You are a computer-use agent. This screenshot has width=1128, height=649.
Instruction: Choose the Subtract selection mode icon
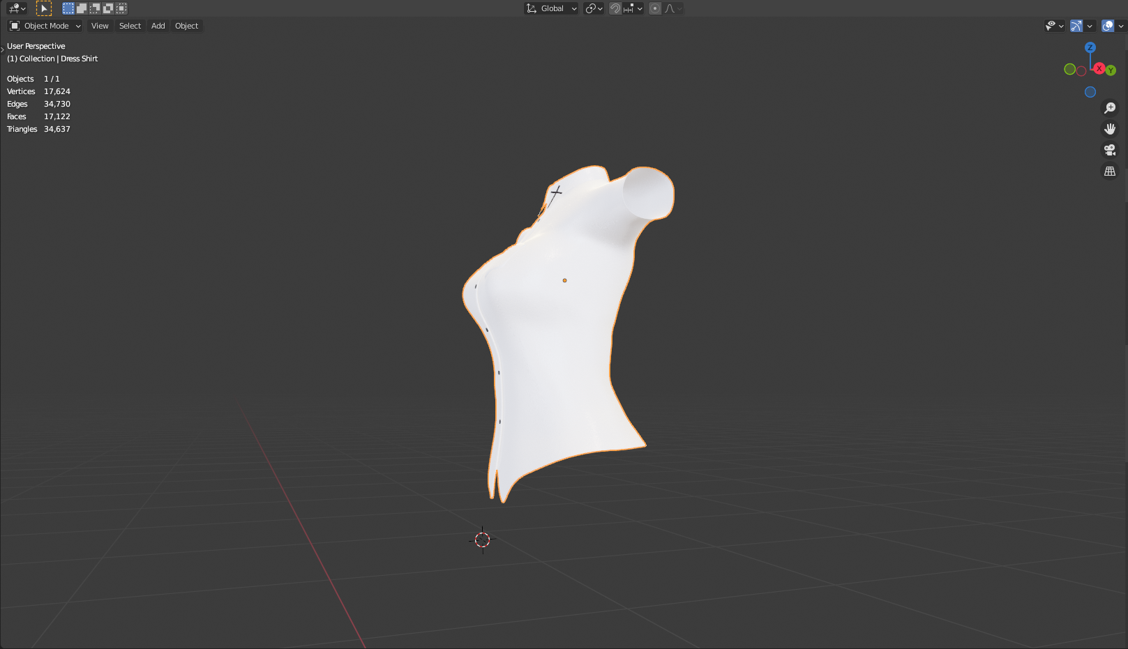point(95,8)
